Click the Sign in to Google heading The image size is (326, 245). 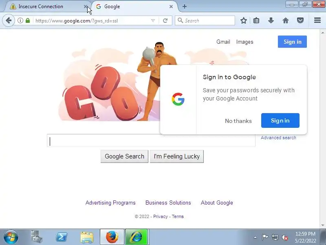pyautogui.click(x=229, y=77)
